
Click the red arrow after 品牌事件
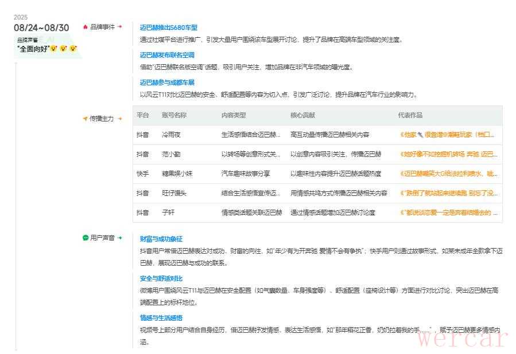point(120,27)
